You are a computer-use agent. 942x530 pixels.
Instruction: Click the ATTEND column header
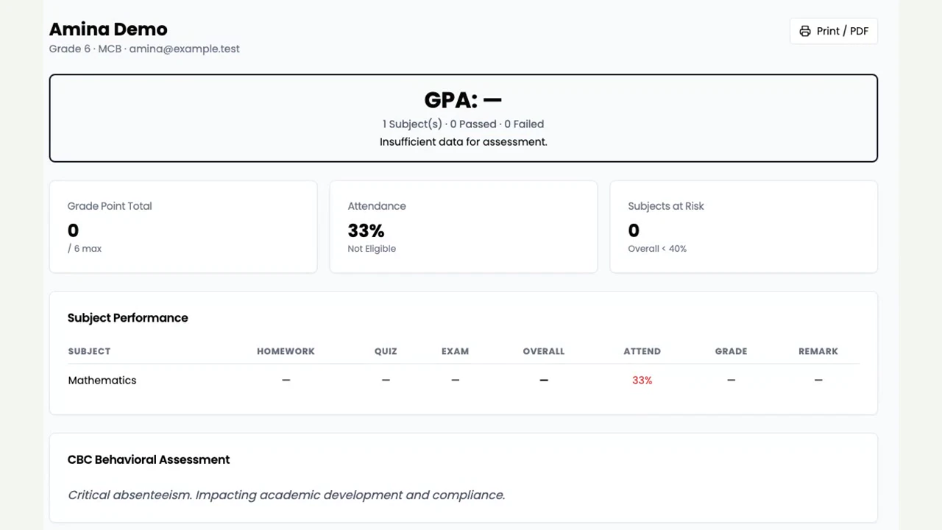pyautogui.click(x=642, y=351)
